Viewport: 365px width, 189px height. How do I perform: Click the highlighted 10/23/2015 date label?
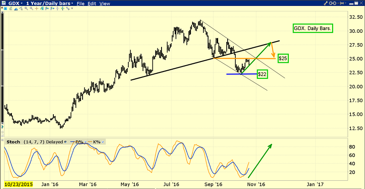click(x=19, y=184)
